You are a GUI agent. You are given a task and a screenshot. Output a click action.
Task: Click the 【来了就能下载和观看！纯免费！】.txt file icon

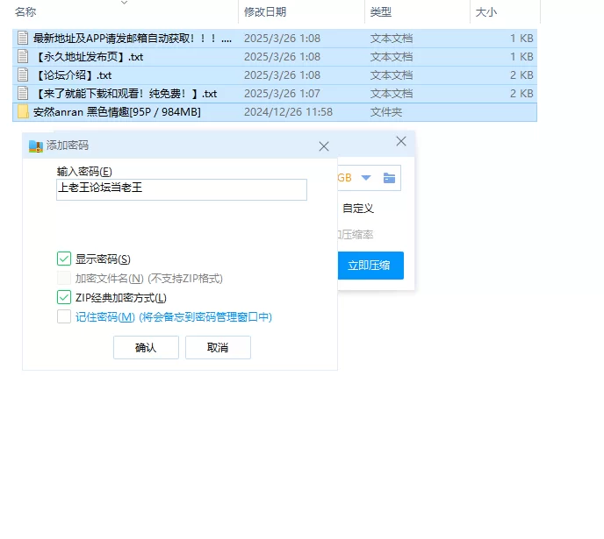coord(23,94)
